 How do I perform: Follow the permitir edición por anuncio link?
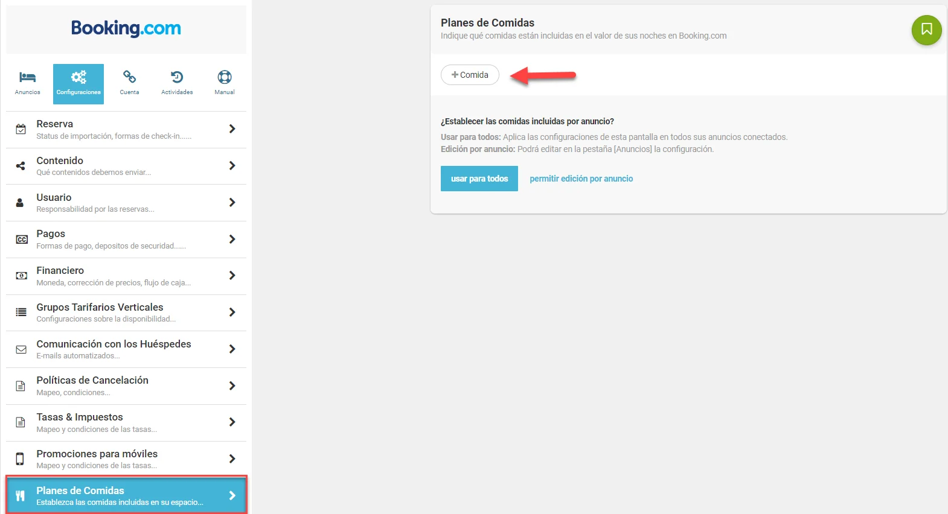pyautogui.click(x=581, y=179)
